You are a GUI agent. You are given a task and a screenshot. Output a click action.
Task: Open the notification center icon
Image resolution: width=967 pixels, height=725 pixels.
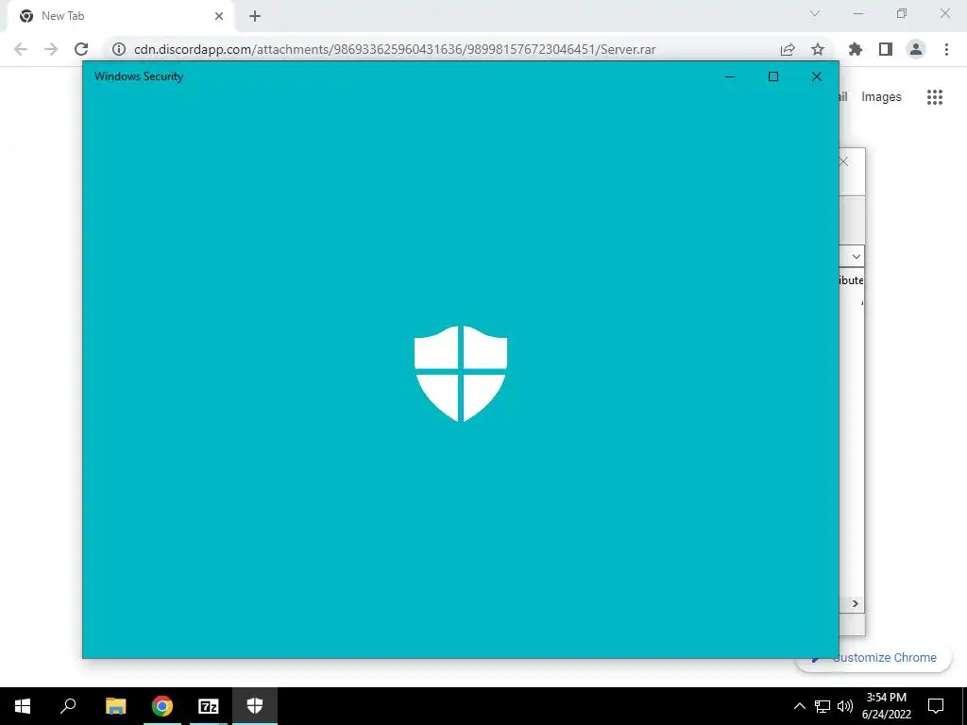936,706
